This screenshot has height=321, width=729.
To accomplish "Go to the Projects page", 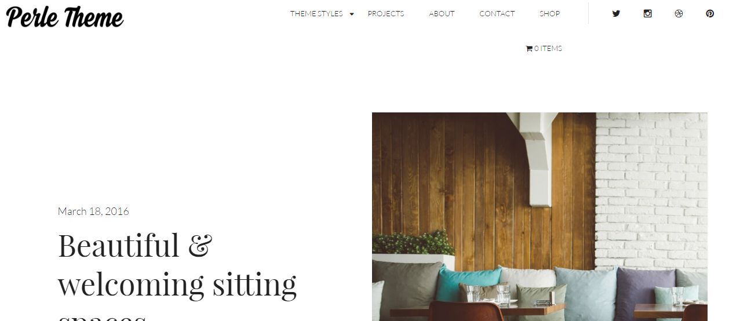I will click(386, 13).
